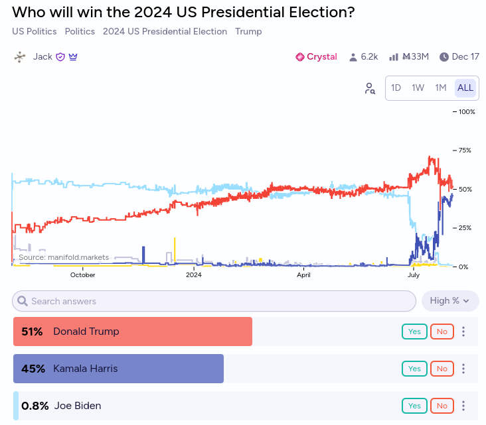This screenshot has width=486, height=425.
Task: Bet No on Kamala Harris
Action: pos(441,369)
